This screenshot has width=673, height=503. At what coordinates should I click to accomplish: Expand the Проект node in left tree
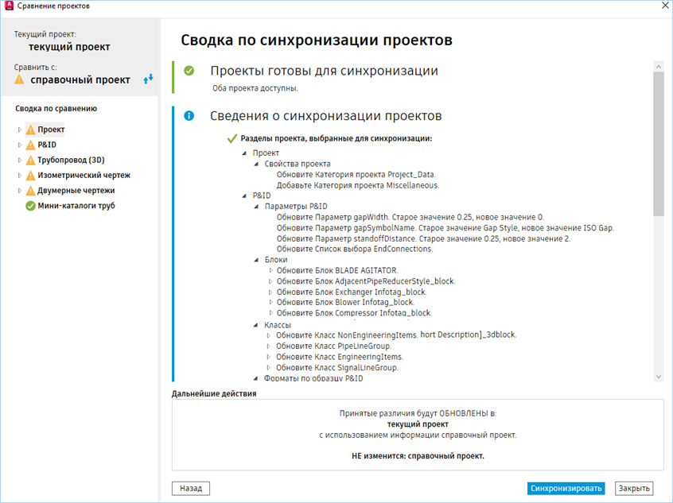pos(19,130)
